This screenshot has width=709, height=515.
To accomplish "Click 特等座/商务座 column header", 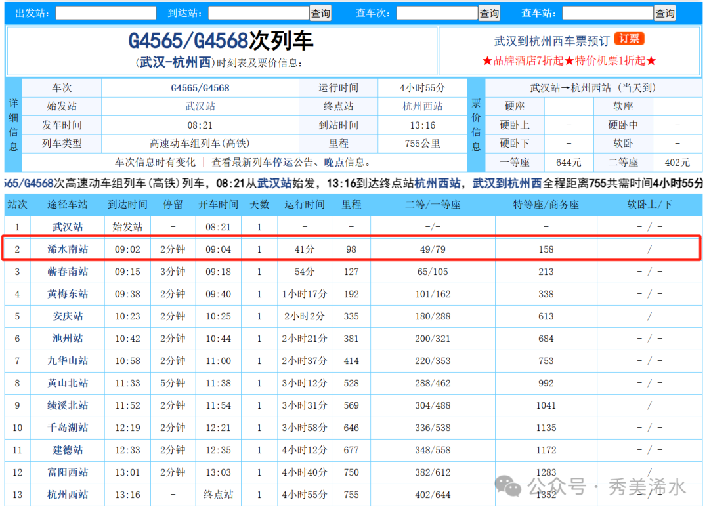I will pyautogui.click(x=546, y=205).
